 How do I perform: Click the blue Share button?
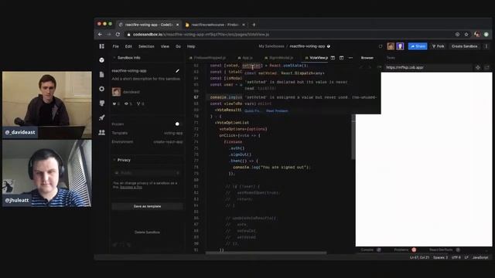pos(418,46)
